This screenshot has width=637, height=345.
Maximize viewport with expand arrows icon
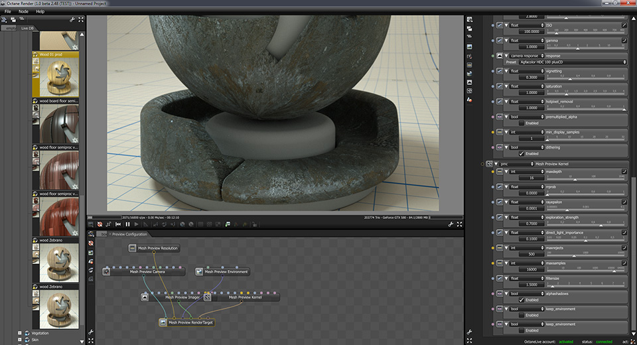pos(459,224)
